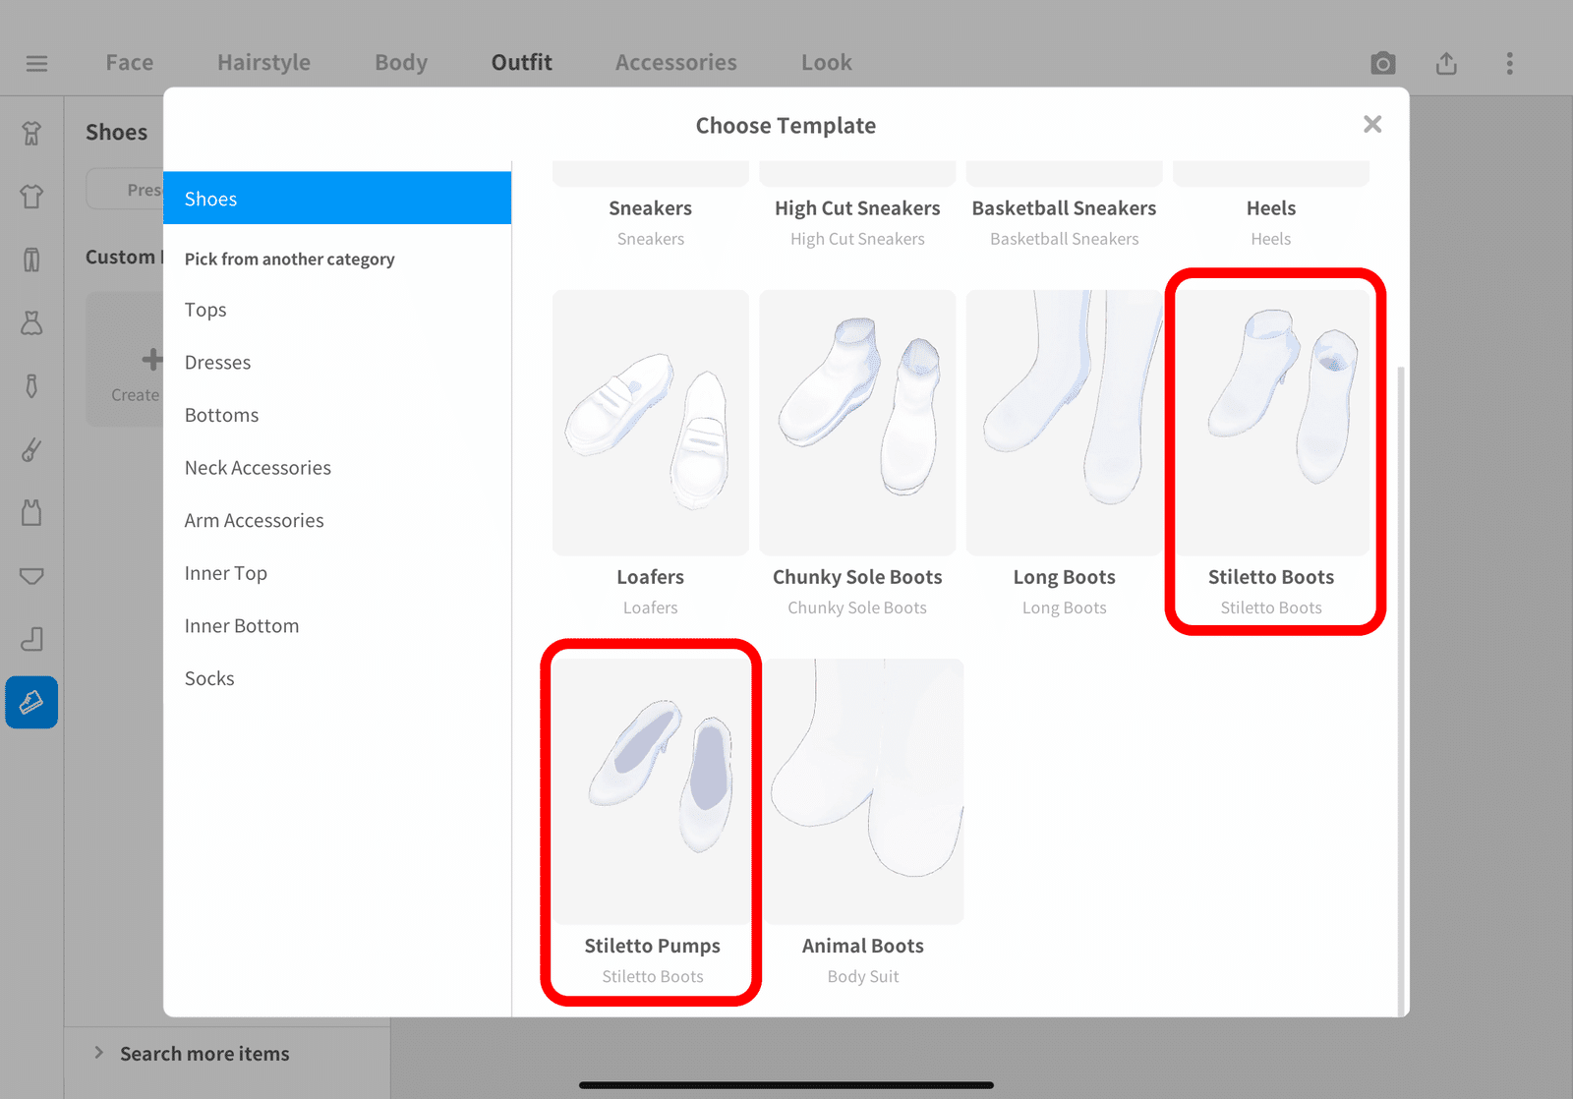Select the shoes icon in sidebar
The image size is (1573, 1099).
tap(31, 703)
